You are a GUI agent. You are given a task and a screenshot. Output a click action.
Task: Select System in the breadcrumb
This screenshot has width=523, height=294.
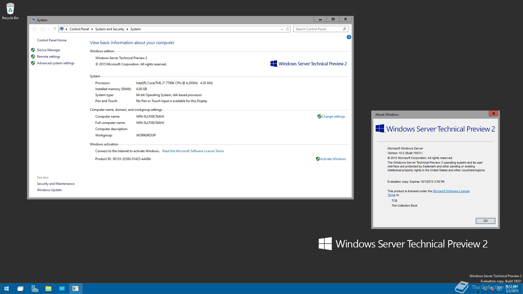136,29
